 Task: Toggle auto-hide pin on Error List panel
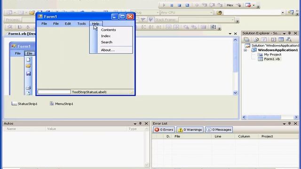tap(290, 123)
